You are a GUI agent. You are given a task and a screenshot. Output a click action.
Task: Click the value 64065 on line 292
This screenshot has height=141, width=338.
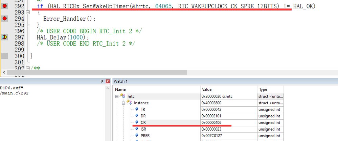164,6
